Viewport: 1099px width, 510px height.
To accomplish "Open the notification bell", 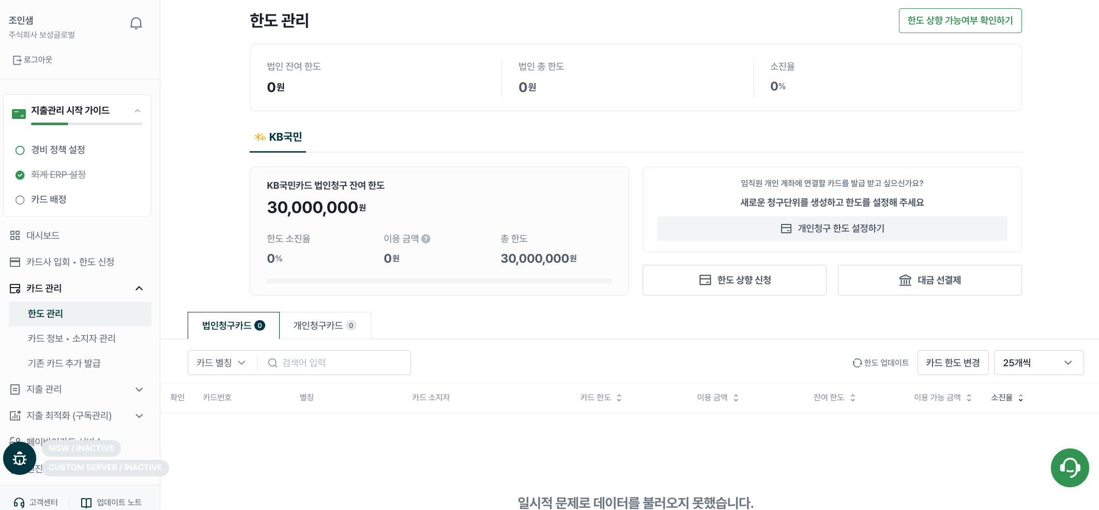I will 136,23.
